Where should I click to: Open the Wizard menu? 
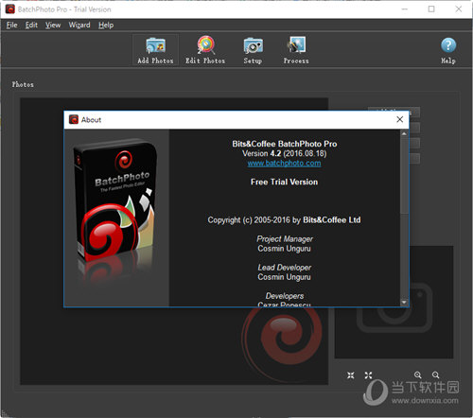click(x=79, y=26)
